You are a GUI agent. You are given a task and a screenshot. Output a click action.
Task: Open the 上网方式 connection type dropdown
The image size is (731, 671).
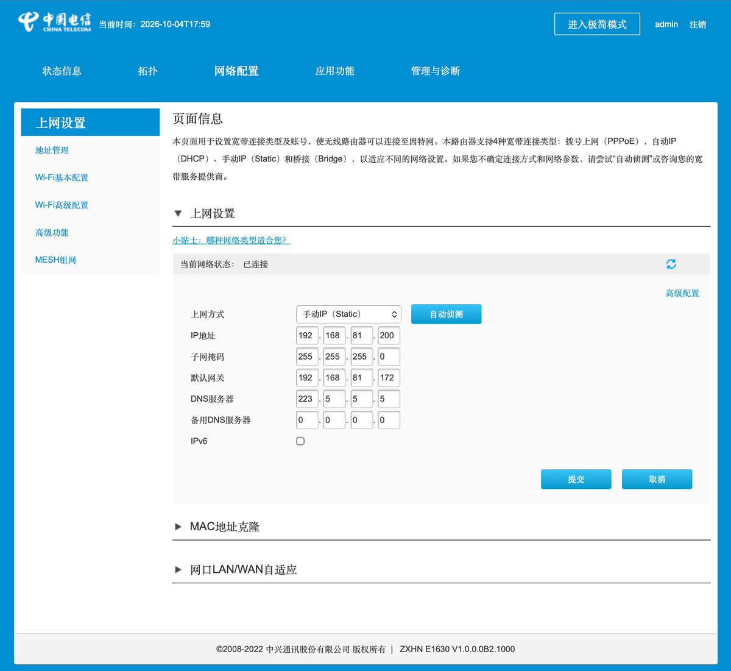pos(348,314)
